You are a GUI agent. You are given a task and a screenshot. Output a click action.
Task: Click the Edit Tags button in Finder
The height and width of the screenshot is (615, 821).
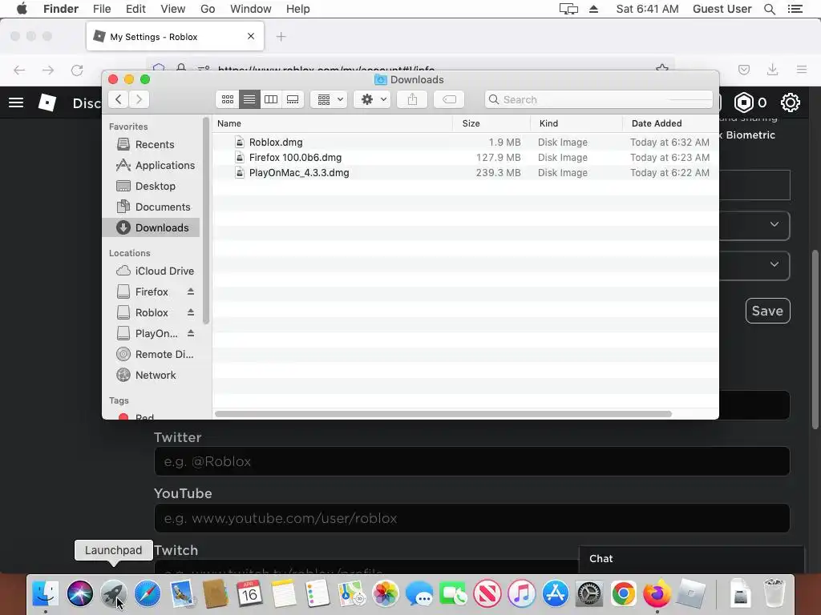tap(449, 99)
